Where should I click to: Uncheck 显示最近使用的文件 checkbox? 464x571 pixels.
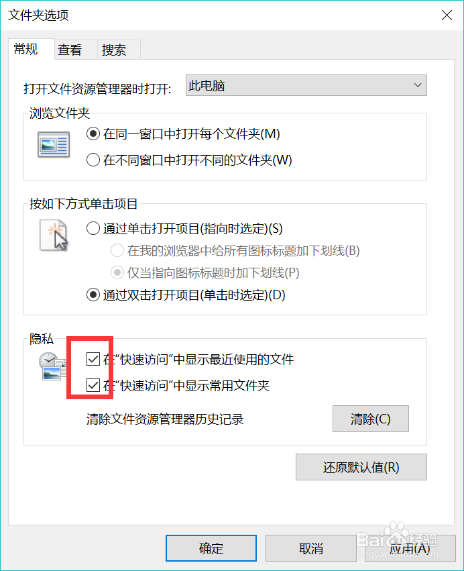click(93, 360)
